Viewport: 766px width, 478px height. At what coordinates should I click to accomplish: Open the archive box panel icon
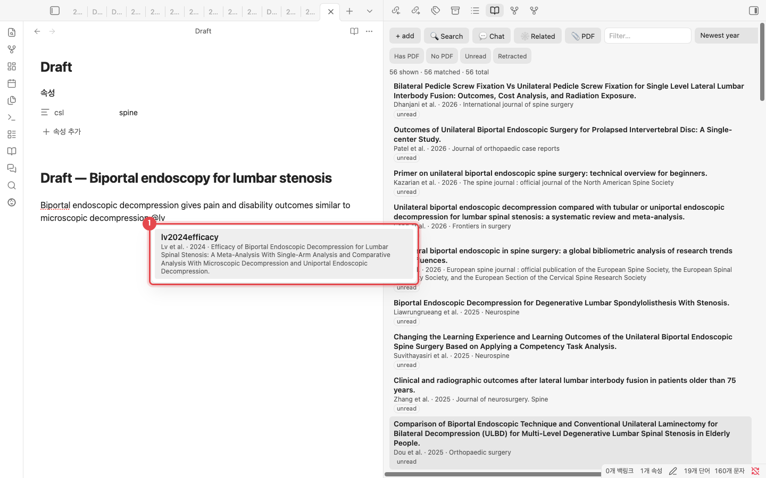(455, 11)
